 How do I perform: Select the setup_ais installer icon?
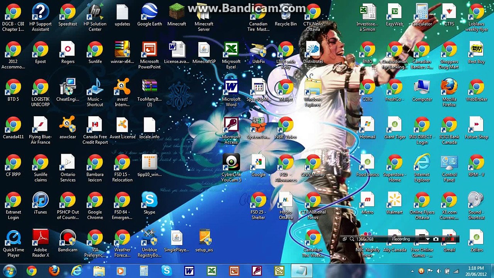pos(204,241)
